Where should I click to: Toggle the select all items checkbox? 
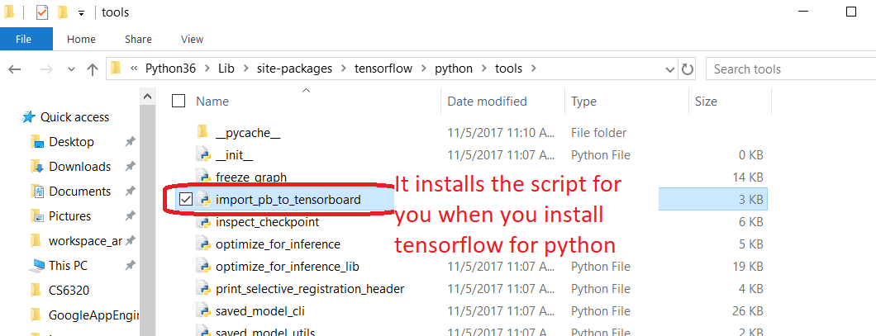[179, 102]
